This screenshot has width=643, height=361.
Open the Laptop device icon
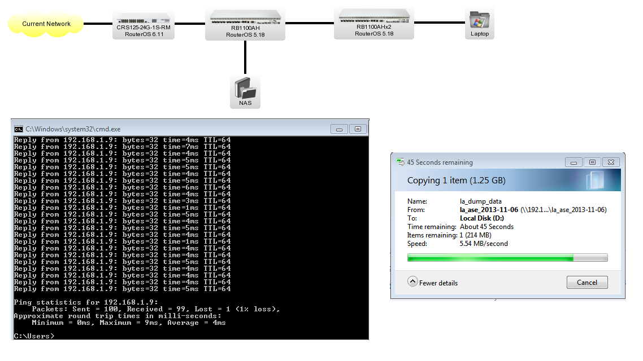(x=479, y=20)
